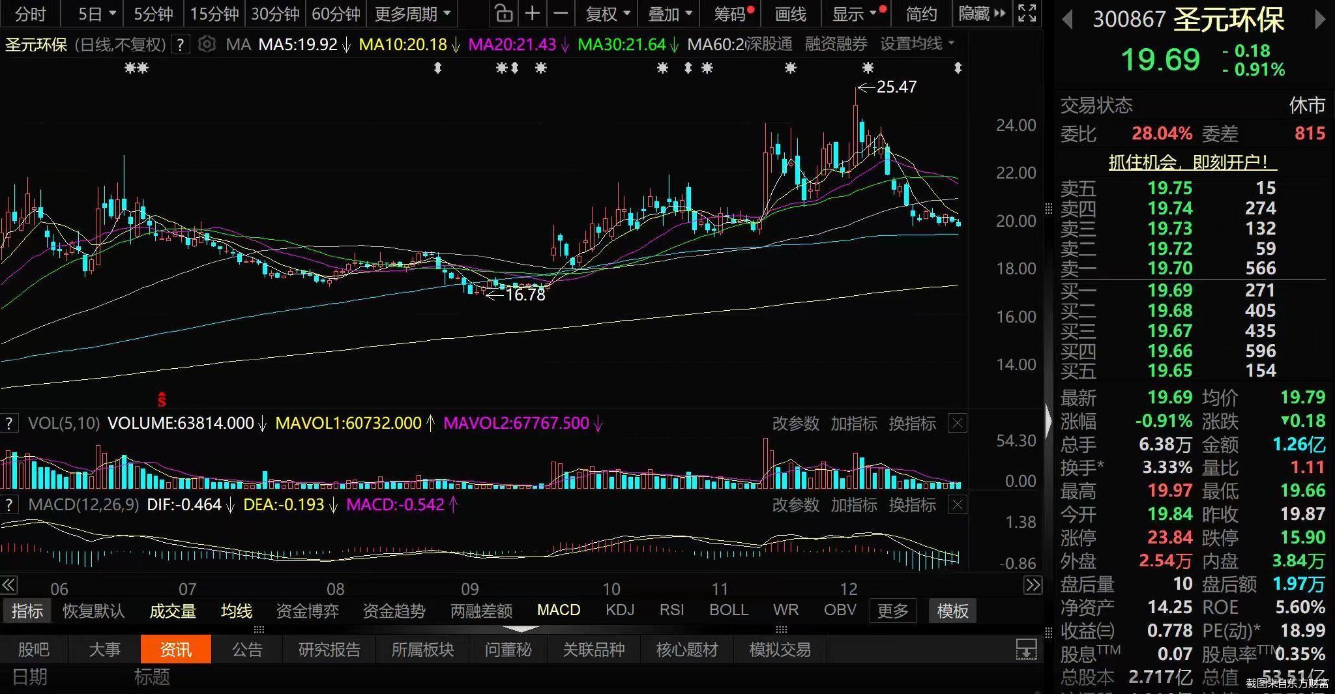Switch to the 公告 announcements tab
Viewport: 1335px width, 694px height.
[248, 649]
